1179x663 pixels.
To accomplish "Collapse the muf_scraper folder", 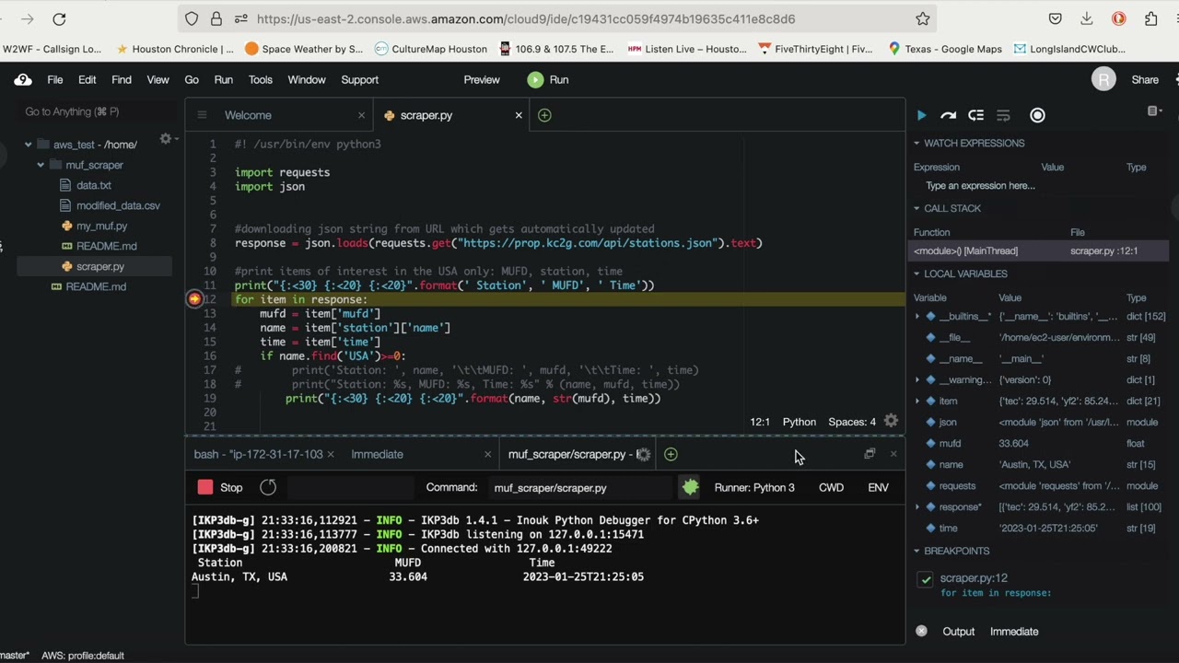I will coord(41,165).
